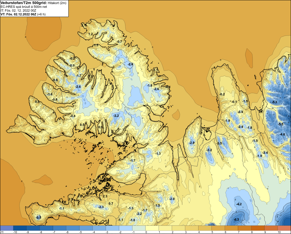Click the legend scale number 5
The width and height of the screenshot is (291, 234).
[212, 232]
